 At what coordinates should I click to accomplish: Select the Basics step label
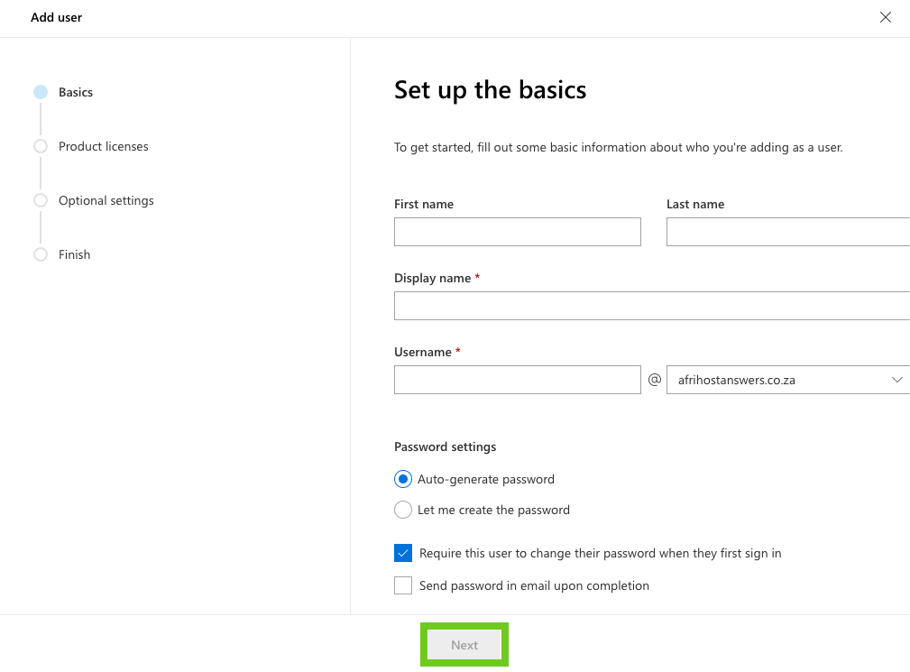click(x=76, y=92)
